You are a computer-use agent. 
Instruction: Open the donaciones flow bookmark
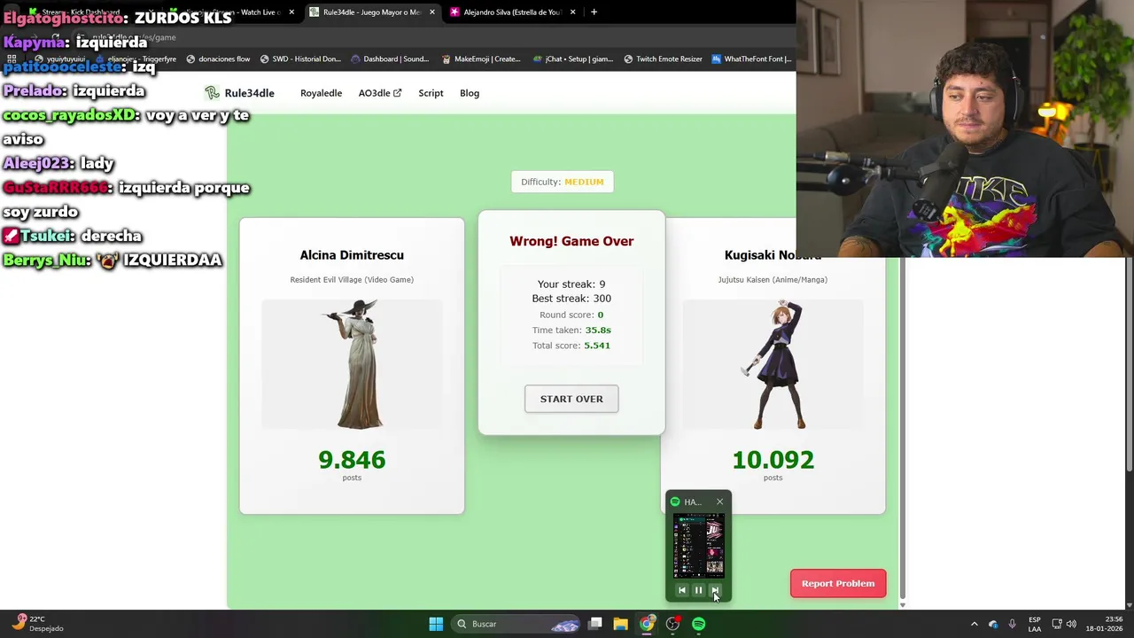point(218,59)
